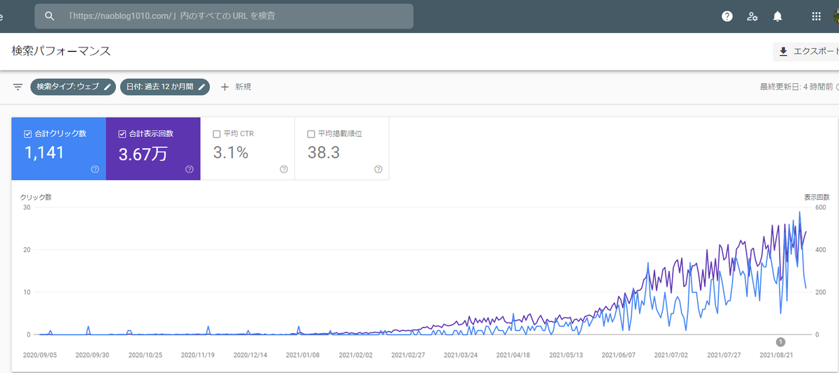The height and width of the screenshot is (373, 839).
Task: Show help for 平均掲載順位 card
Action: (378, 169)
